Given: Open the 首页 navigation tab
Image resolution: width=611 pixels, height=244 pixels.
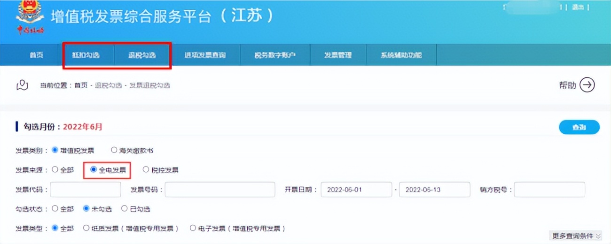Looking at the screenshot, I should (x=36, y=55).
